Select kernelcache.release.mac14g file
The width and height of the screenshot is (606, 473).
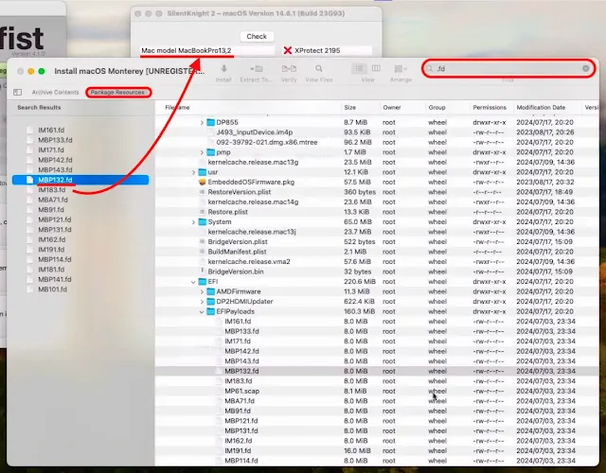click(253, 202)
